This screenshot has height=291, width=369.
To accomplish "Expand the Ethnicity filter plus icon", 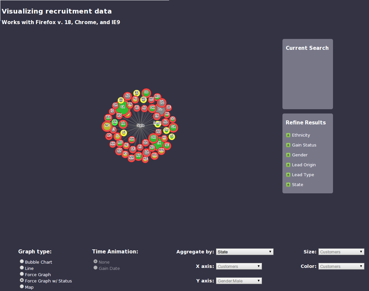I will coord(288,135).
